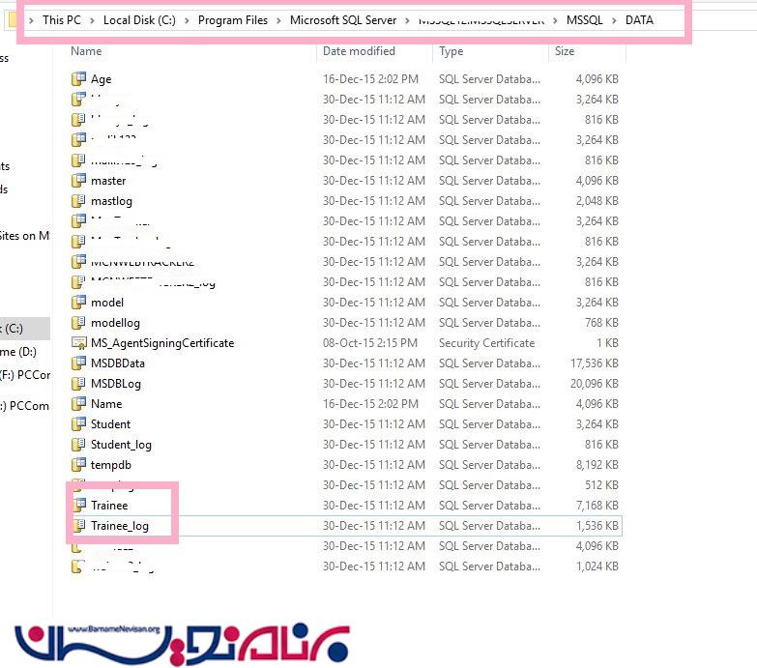
Task: Select the Name database file icon
Action: [x=78, y=403]
